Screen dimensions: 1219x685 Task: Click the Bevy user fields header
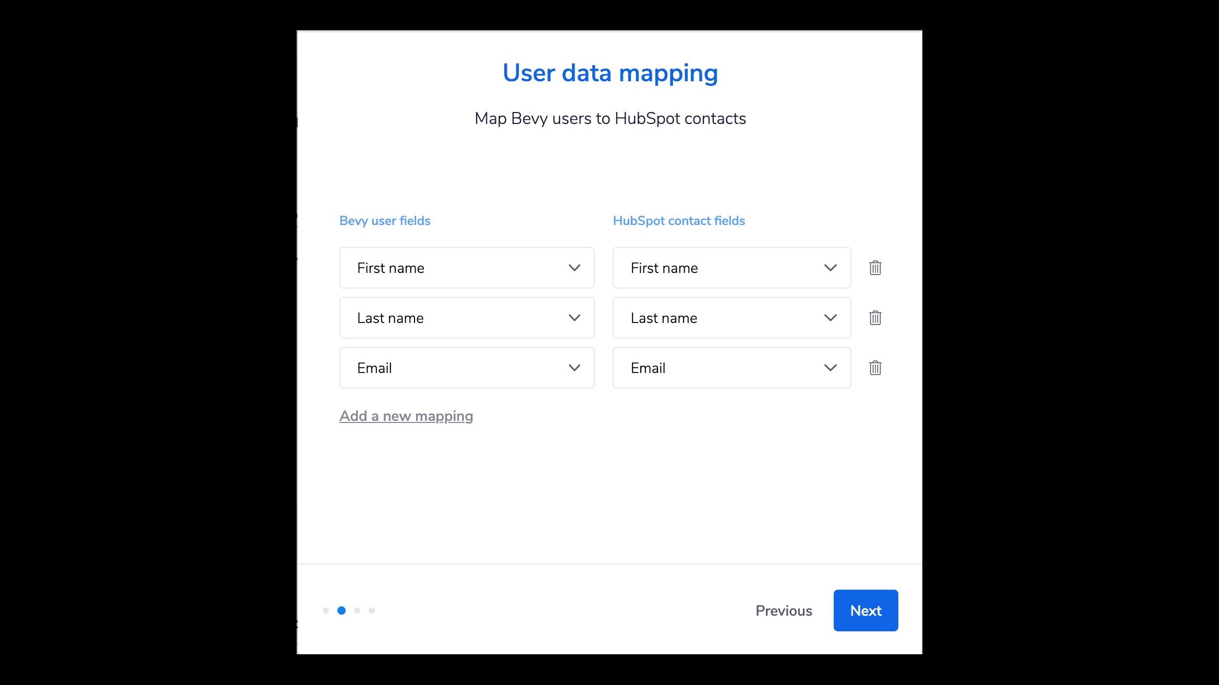[385, 220]
